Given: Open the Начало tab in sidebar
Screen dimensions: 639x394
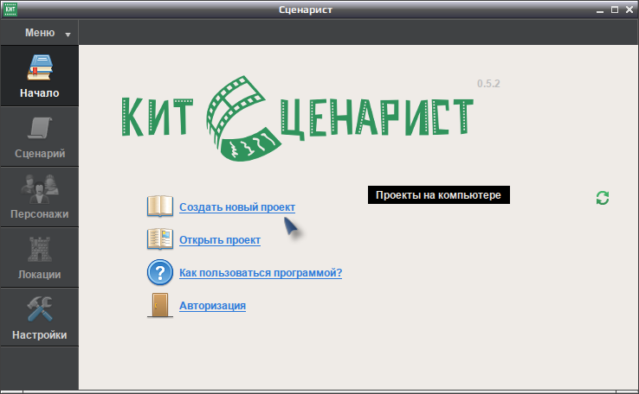Looking at the screenshot, I should pos(40,76).
